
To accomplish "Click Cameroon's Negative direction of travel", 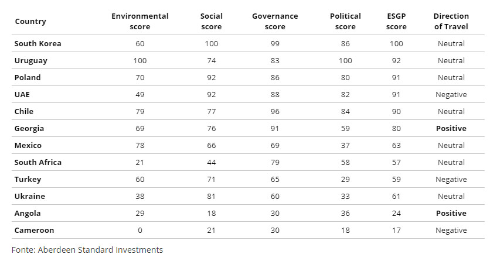I will point(451,231).
